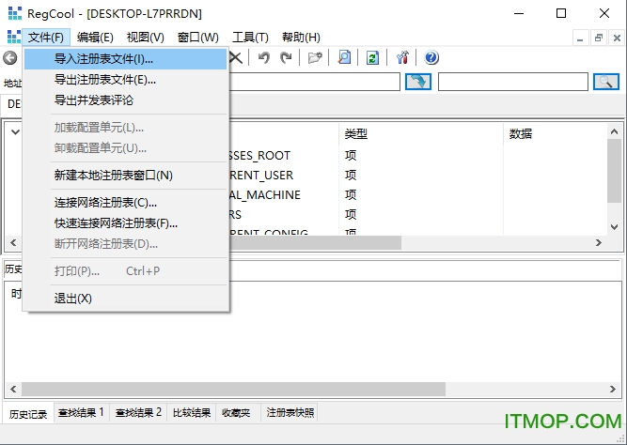Image resolution: width=627 pixels, height=445 pixels.
Task: Switch to 注册表快照 tab
Action: [290, 412]
